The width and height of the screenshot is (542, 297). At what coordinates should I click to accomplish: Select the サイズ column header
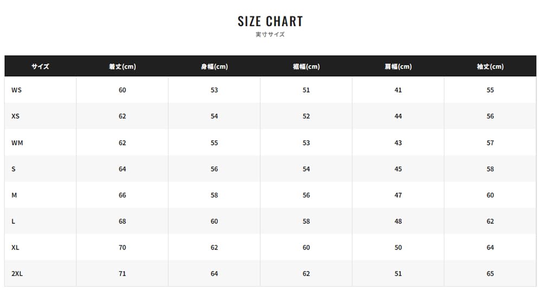pos(40,67)
